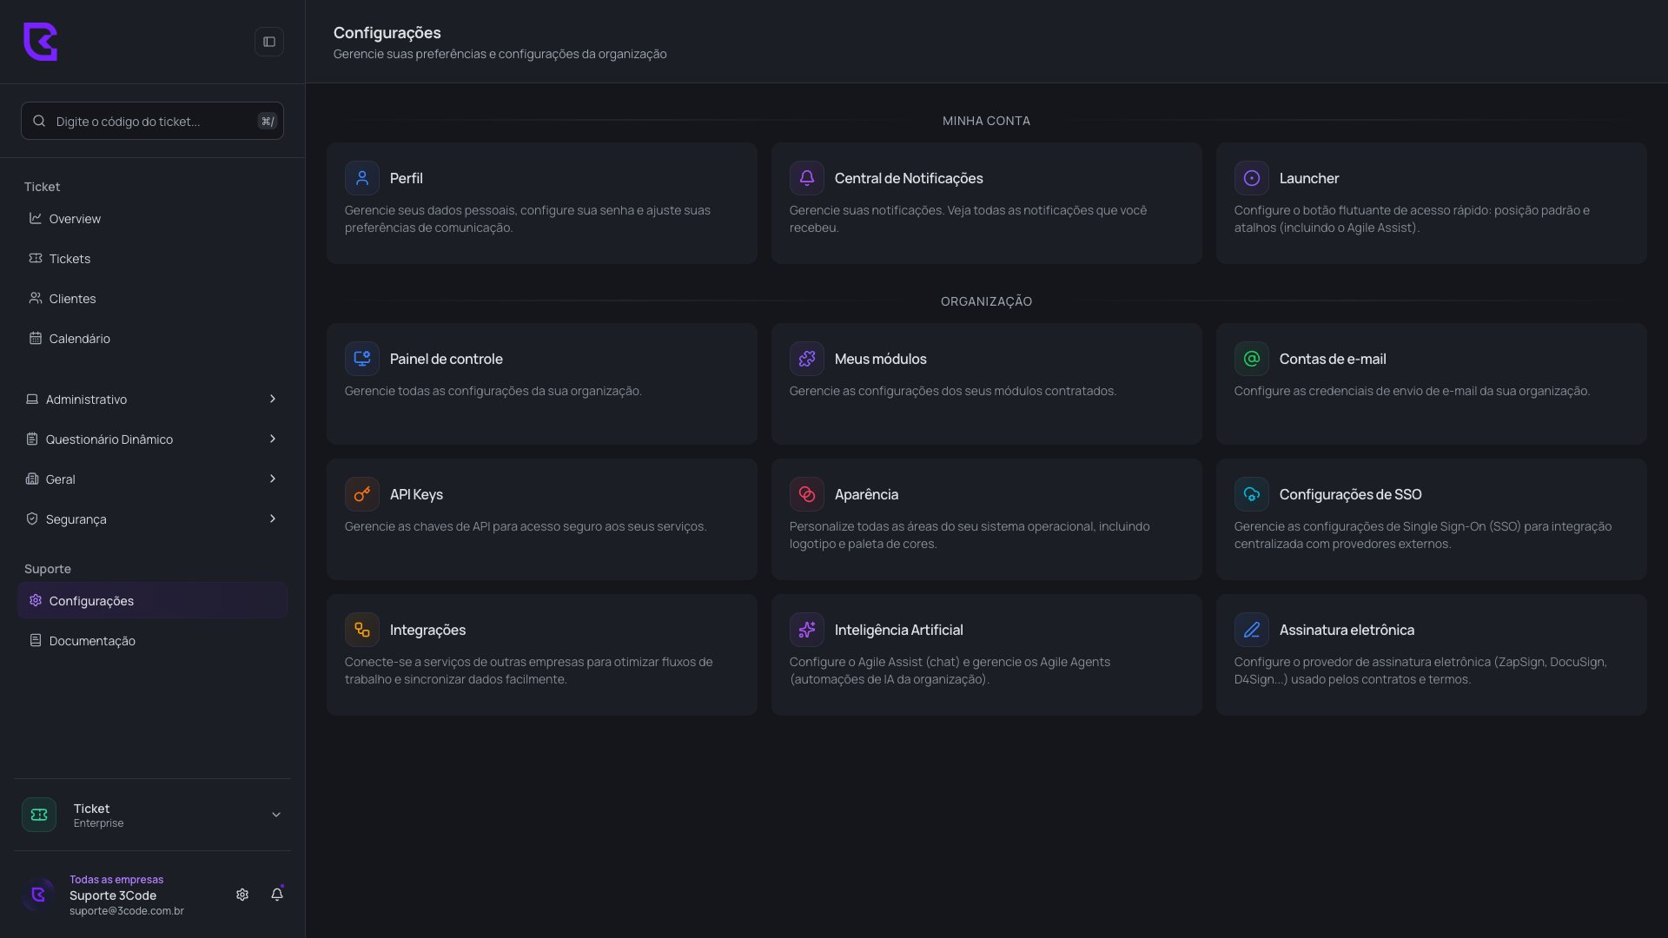Screen dimensions: 1668x938
Task: Click the Painel de controle monitor icon
Action: coord(362,359)
